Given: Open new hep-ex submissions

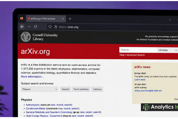Looking at the screenshot, I should [74, 116].
